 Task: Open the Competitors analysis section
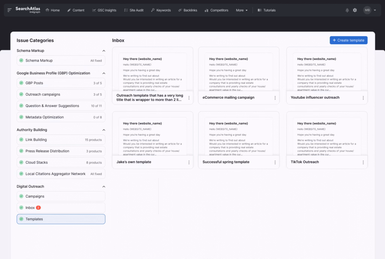pyautogui.click(x=217, y=10)
